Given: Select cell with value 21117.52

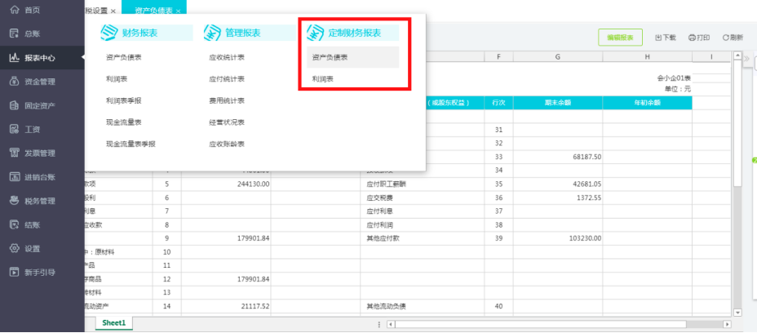Looking at the screenshot, I should pyautogui.click(x=226, y=306).
